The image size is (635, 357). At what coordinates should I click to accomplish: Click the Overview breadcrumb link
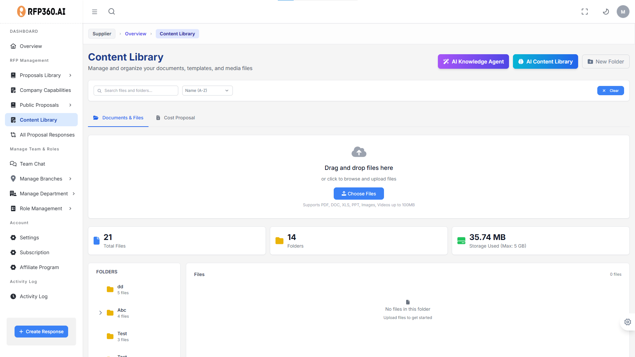click(136, 34)
